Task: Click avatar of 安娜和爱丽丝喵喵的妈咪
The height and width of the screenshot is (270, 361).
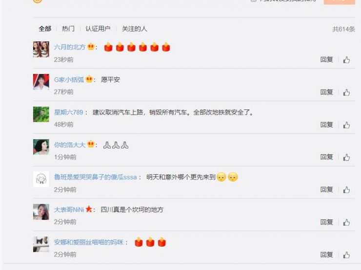Action: pyautogui.click(x=41, y=244)
